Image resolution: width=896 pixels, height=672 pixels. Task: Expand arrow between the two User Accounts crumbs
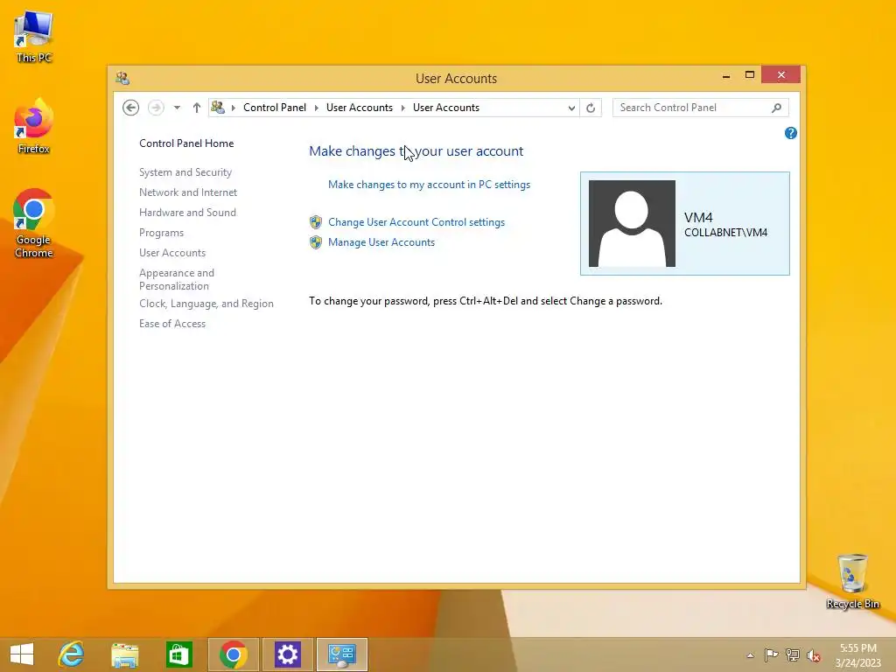point(402,108)
